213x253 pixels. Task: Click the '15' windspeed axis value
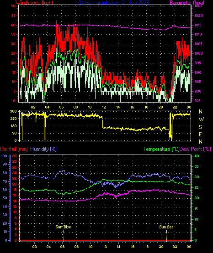tap(13, 72)
